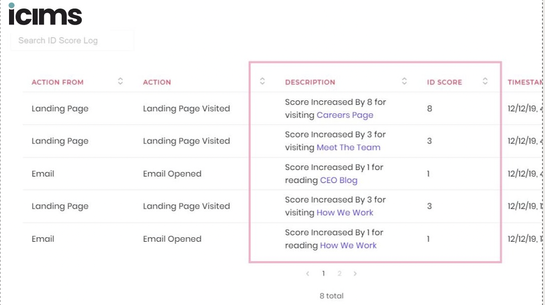The width and height of the screenshot is (545, 305).
Task: Go to previous page arrow
Action: click(x=308, y=274)
